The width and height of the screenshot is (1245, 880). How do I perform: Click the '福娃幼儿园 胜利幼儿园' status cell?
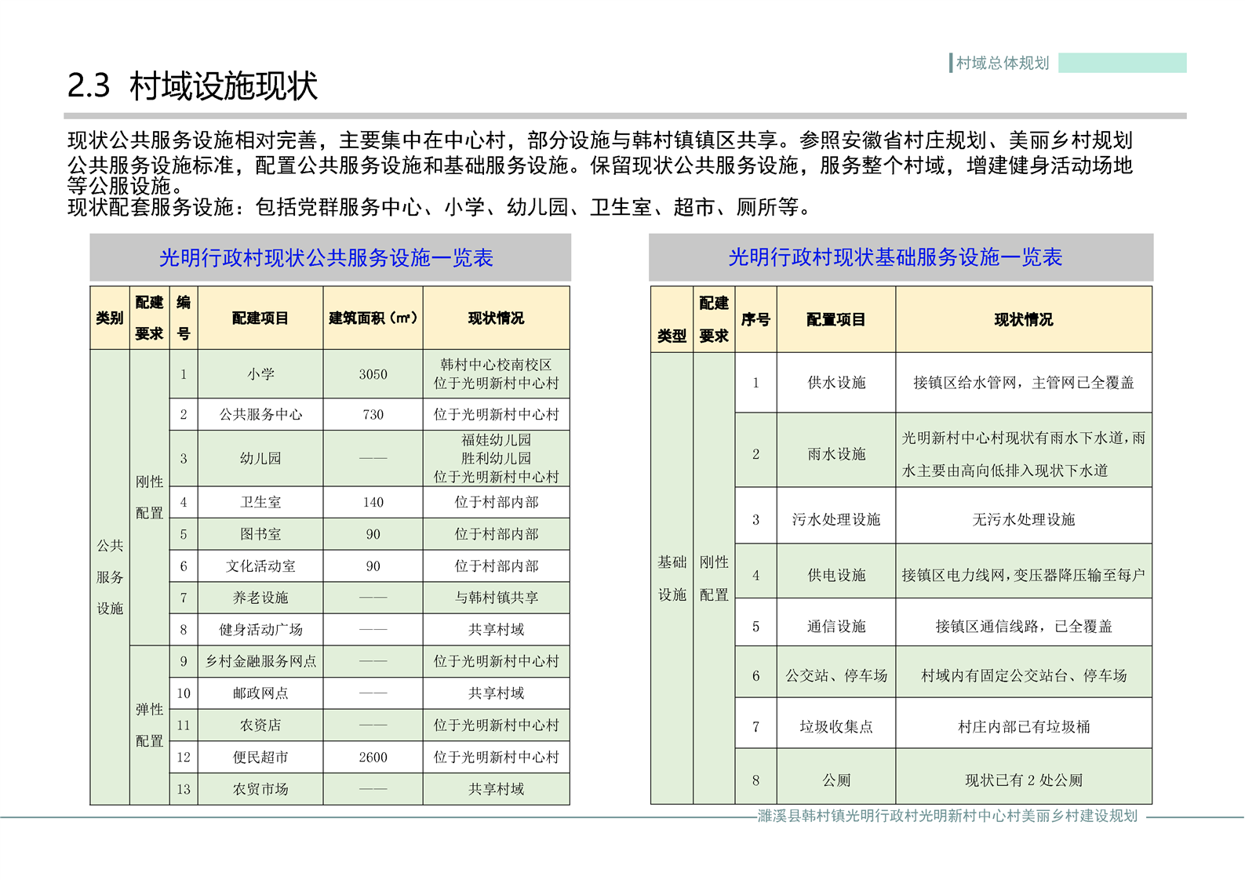click(x=497, y=458)
